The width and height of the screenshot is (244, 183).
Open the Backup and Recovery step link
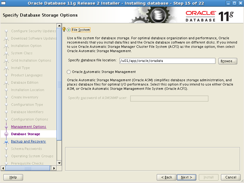point(29,141)
